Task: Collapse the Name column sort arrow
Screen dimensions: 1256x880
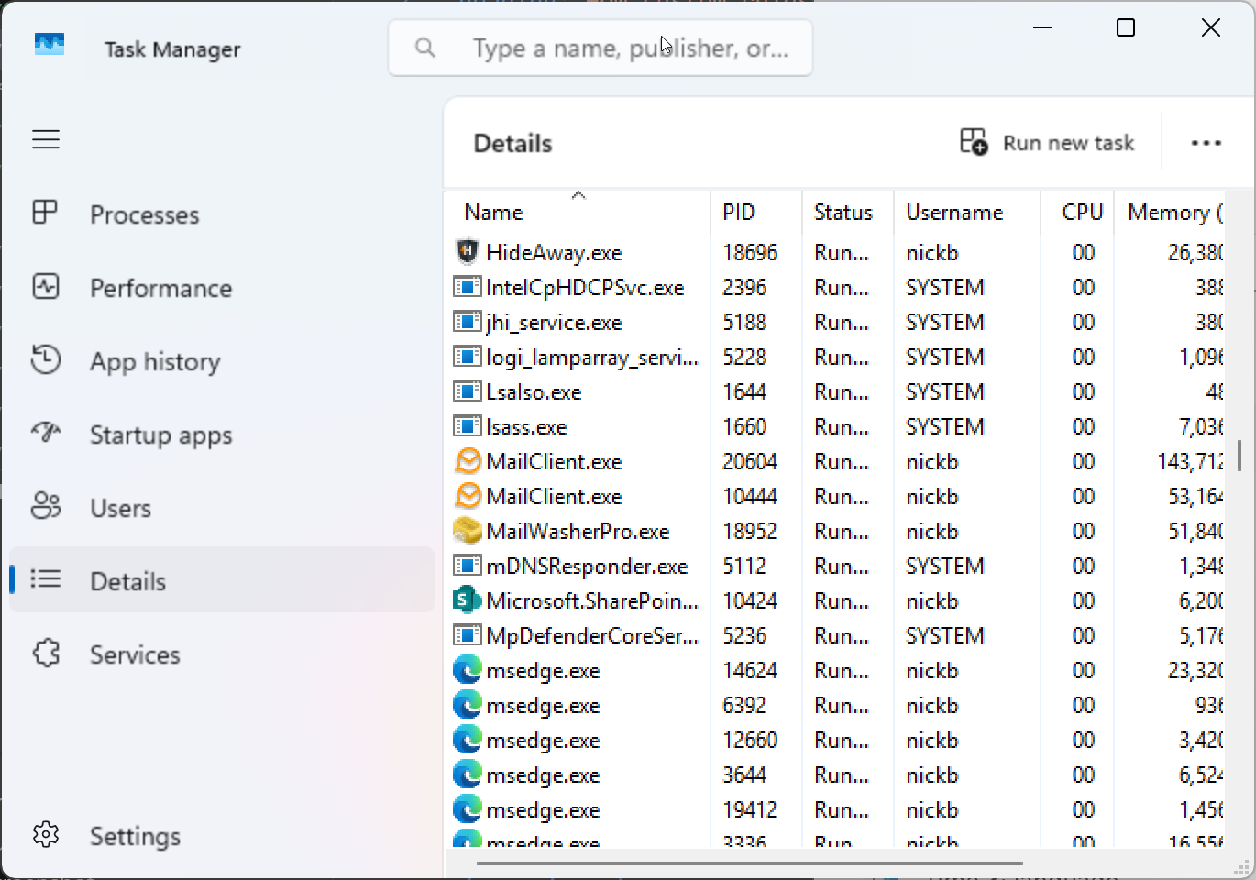Action: point(578,194)
